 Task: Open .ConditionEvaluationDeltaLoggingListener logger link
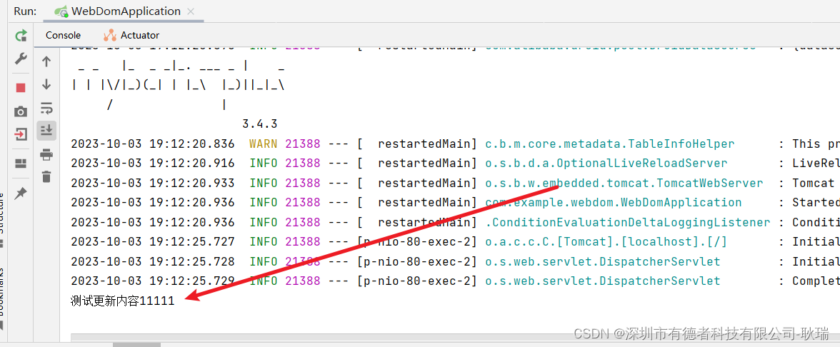point(627,222)
